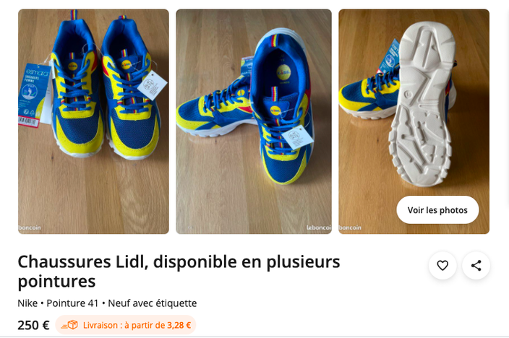Click the yellow Lidl logo inside the middle shoe
The width and height of the screenshot is (509, 338).
283,72
